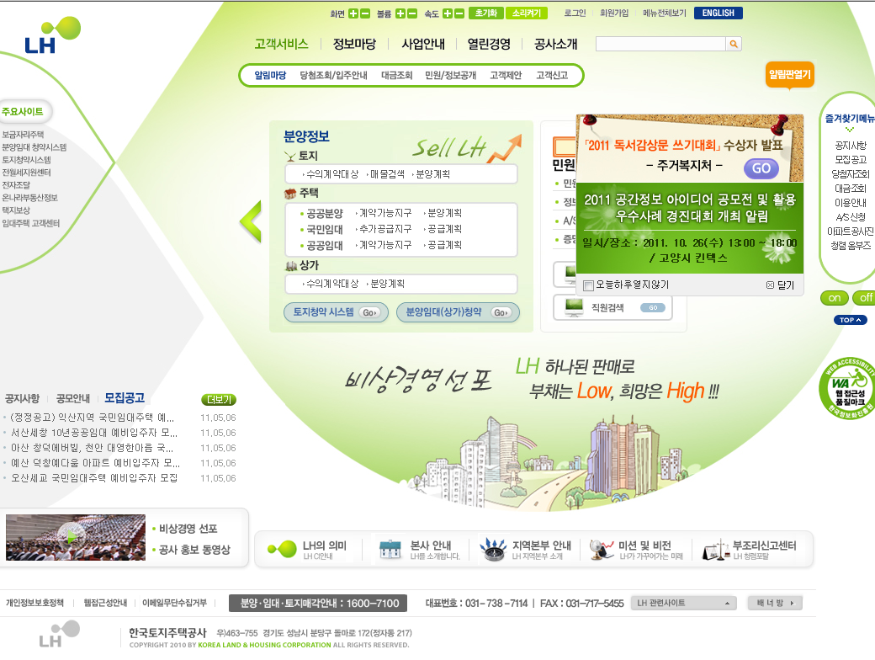Click the chevron under 즐겨찾기메뉴
Screen dimensions: 875x660
pos(849,130)
